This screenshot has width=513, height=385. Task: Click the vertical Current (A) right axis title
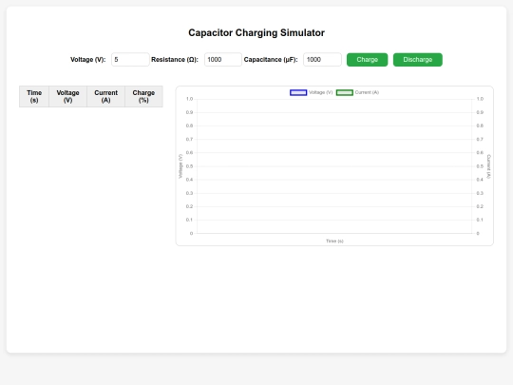click(488, 166)
